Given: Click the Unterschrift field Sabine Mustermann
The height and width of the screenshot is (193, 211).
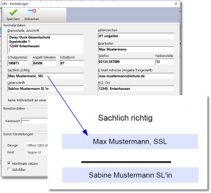Looking at the screenshot, I should [x=45, y=89].
